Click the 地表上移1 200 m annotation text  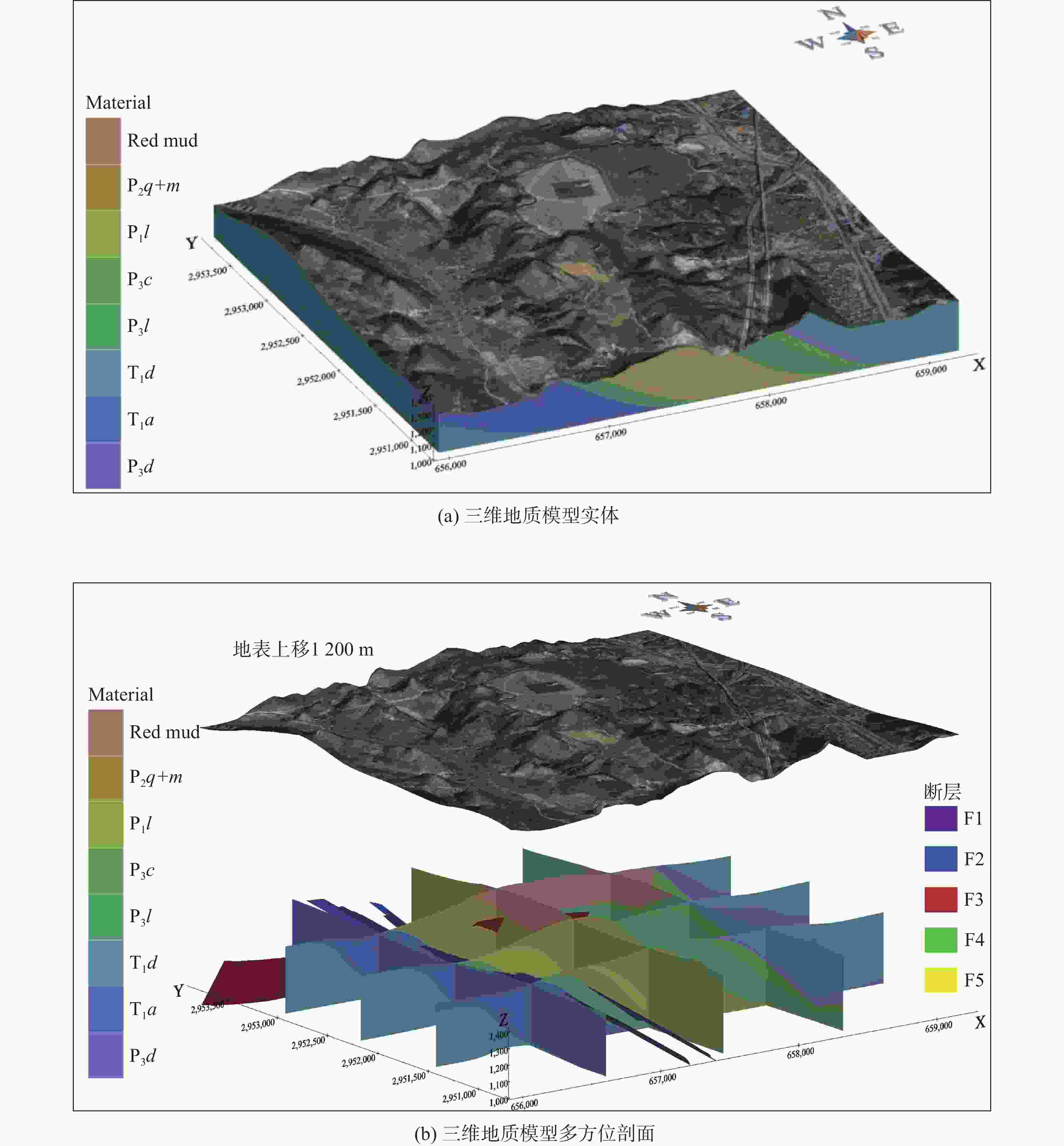click(303, 650)
